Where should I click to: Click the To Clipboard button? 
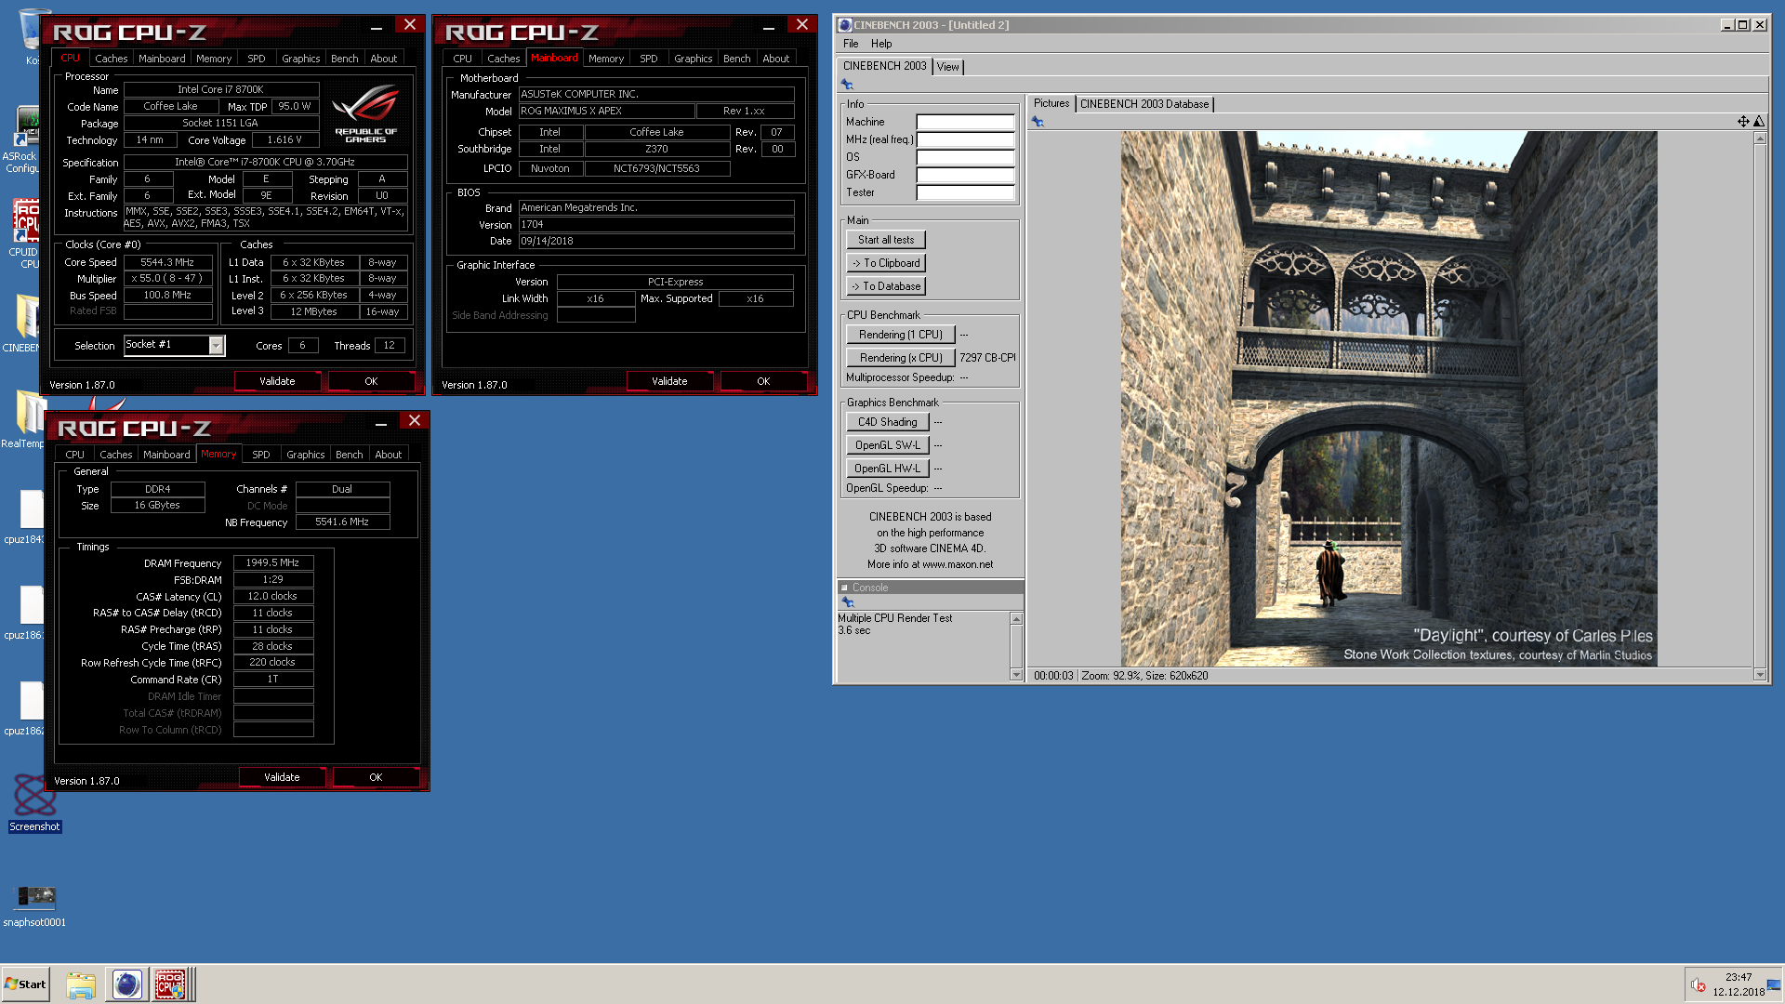pyautogui.click(x=885, y=263)
